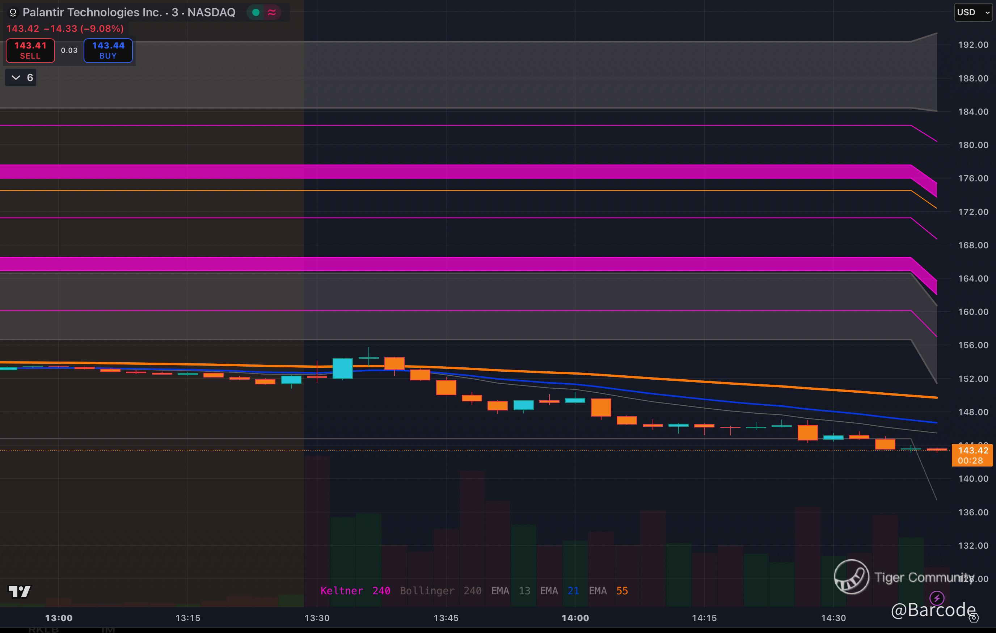Click the pink approximate-data indicator icon
996x633 pixels.
click(x=272, y=12)
